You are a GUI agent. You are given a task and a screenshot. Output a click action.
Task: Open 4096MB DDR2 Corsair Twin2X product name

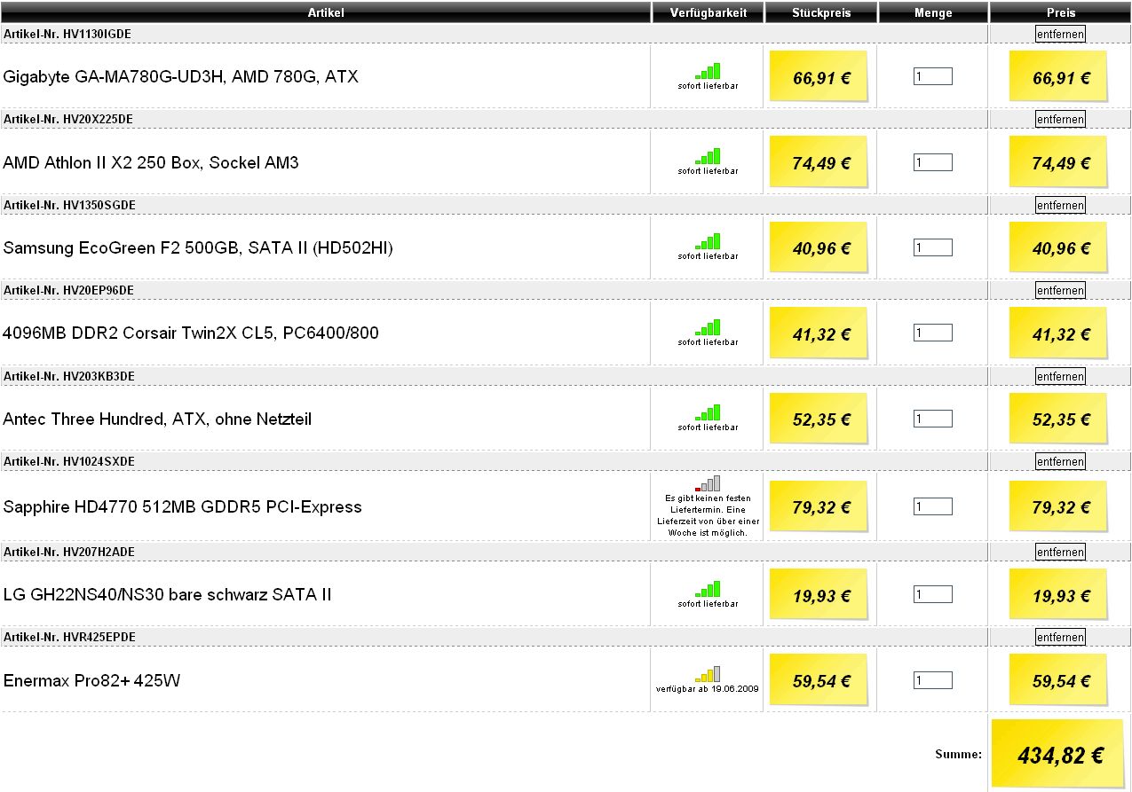191,333
